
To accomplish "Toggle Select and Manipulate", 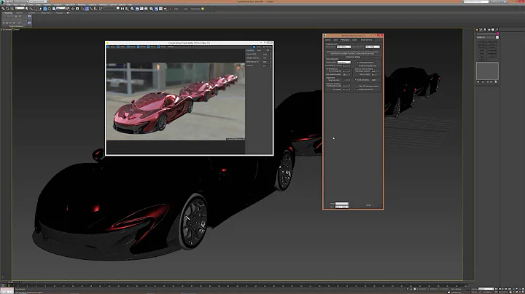I will (73, 9).
